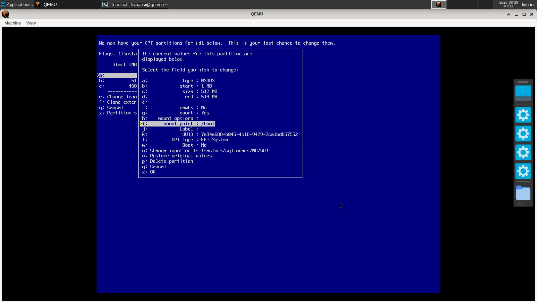Viewport: 537px width, 302px height.
Task: Open the second gear icon in dock
Action: click(x=523, y=134)
